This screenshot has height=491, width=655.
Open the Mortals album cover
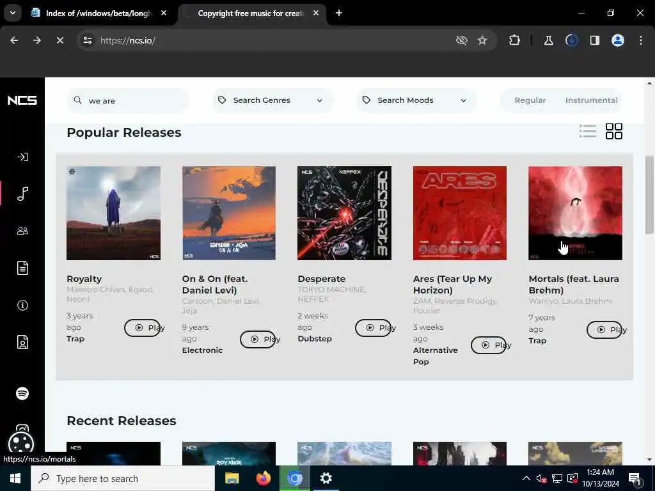575,213
